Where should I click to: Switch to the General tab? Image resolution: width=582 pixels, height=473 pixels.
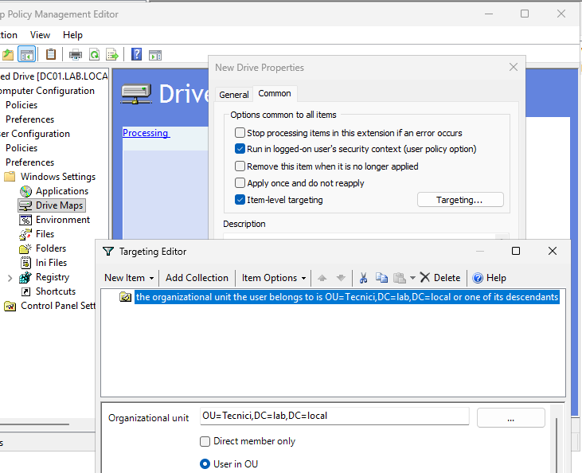pyautogui.click(x=234, y=94)
